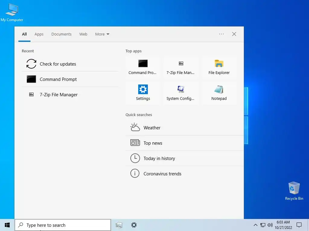Open the volume tray icon

click(x=270, y=225)
